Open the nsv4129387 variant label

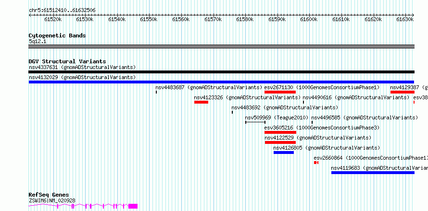coord(409,87)
